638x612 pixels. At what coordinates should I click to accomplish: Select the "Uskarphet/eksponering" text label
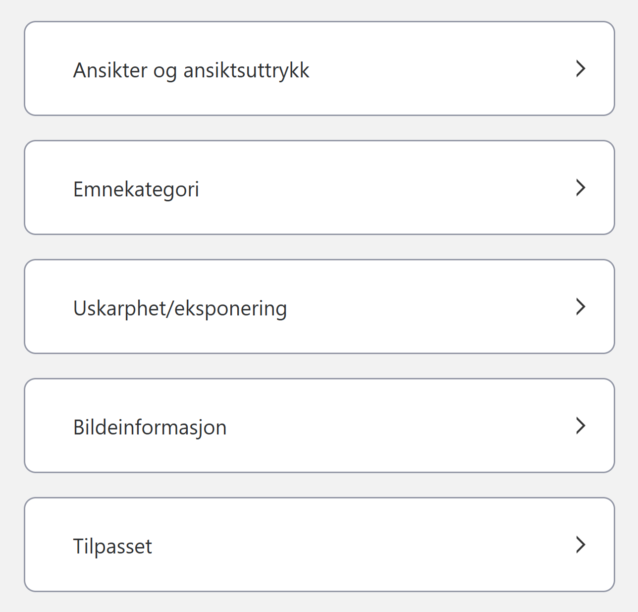(180, 308)
